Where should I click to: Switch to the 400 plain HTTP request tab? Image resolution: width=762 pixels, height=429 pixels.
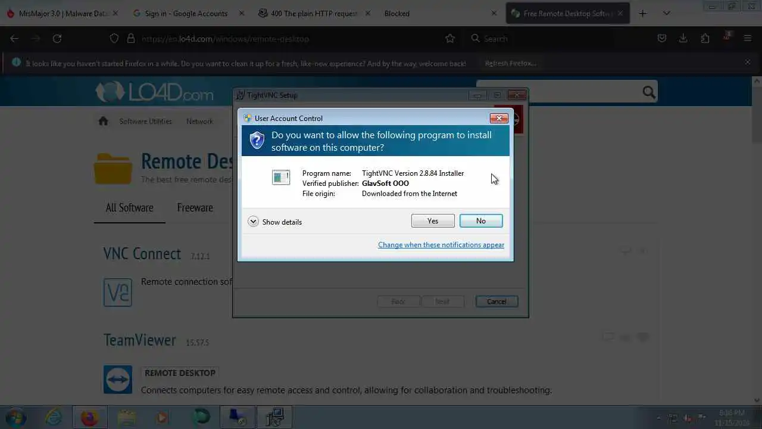point(314,13)
